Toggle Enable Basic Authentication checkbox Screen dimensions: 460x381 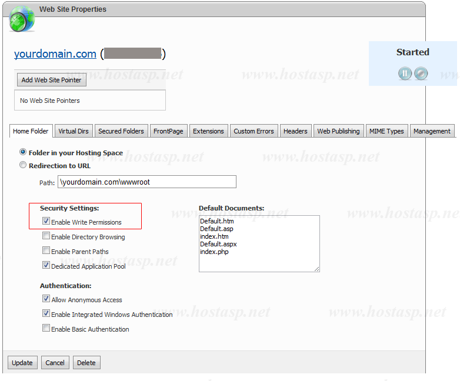point(46,329)
